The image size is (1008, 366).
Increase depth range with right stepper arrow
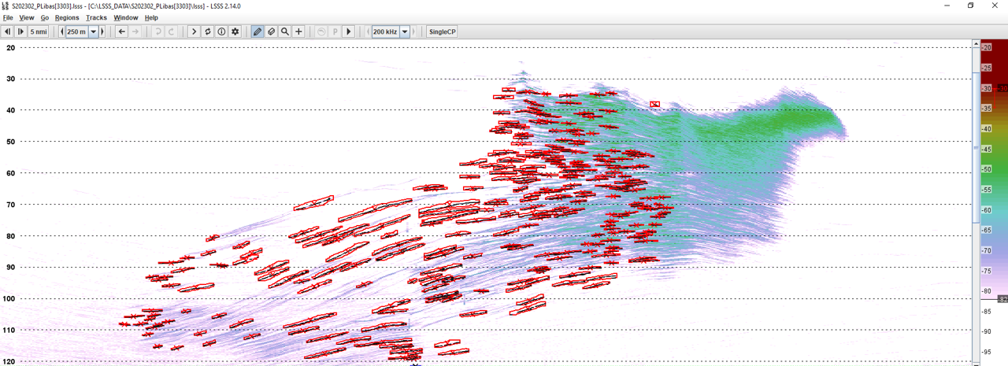pyautogui.click(x=102, y=31)
